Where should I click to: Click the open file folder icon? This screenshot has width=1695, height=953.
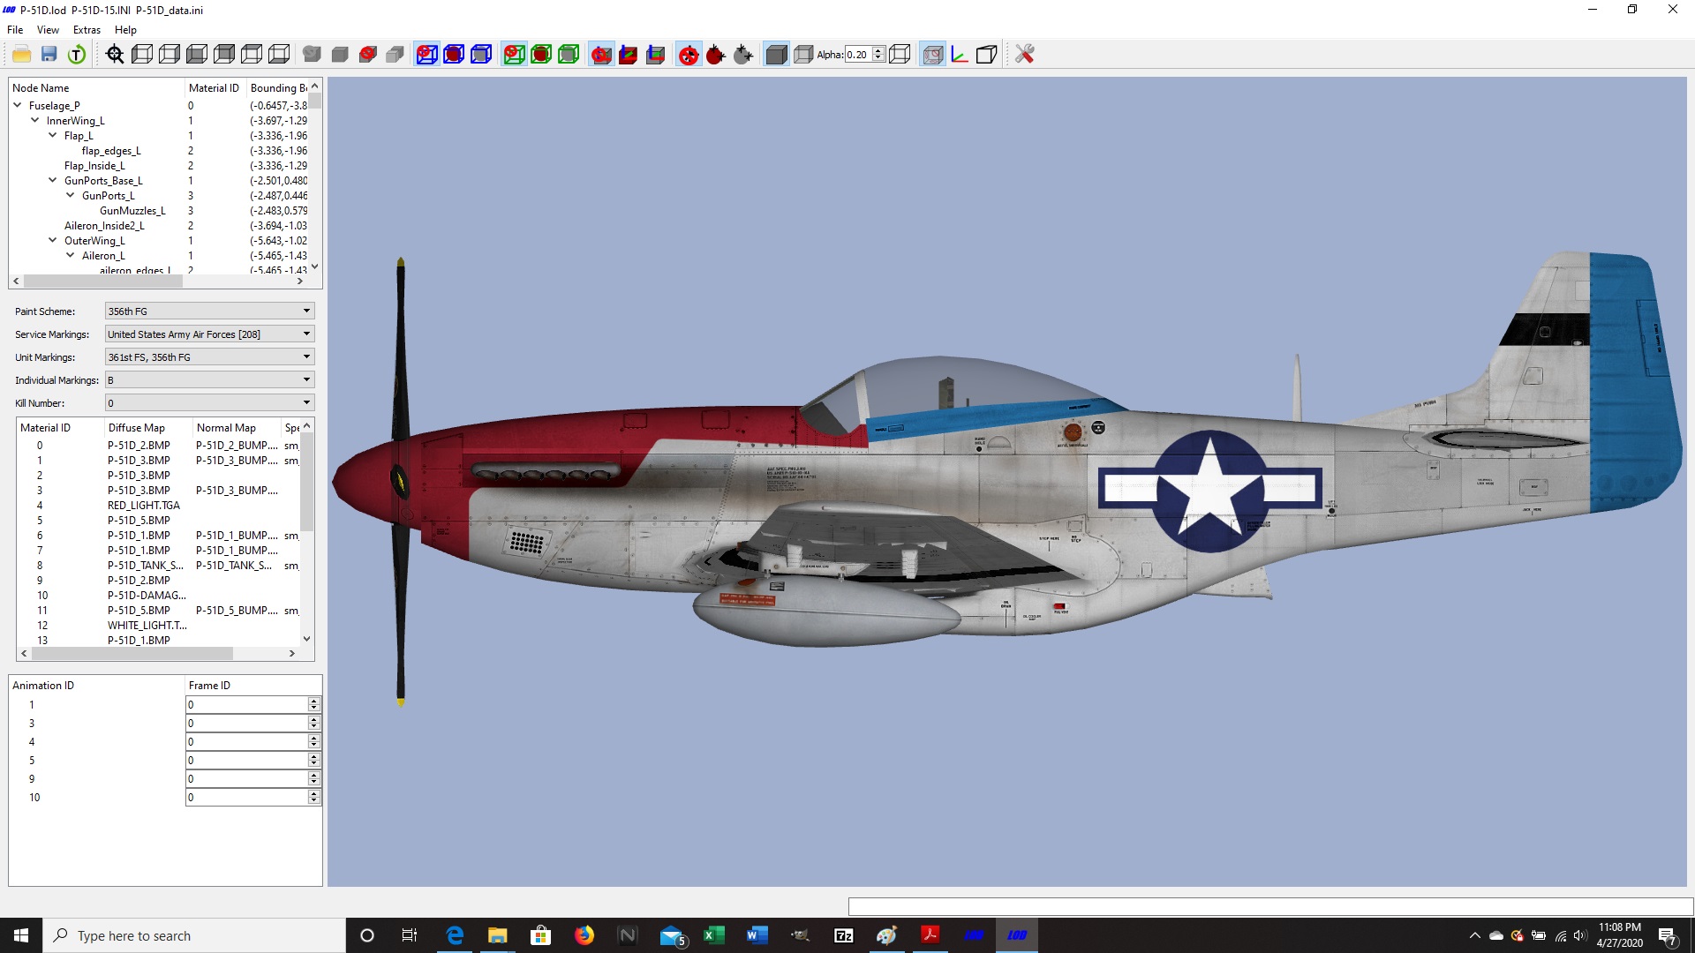coord(21,55)
